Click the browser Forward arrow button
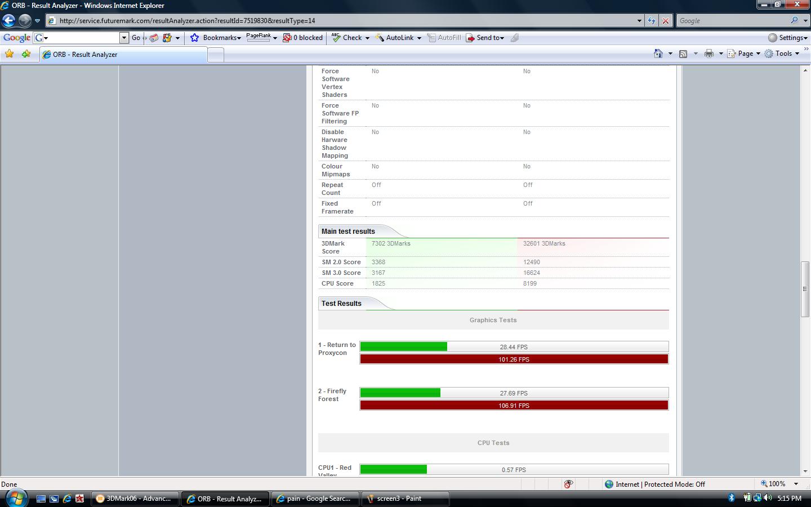 click(x=25, y=21)
